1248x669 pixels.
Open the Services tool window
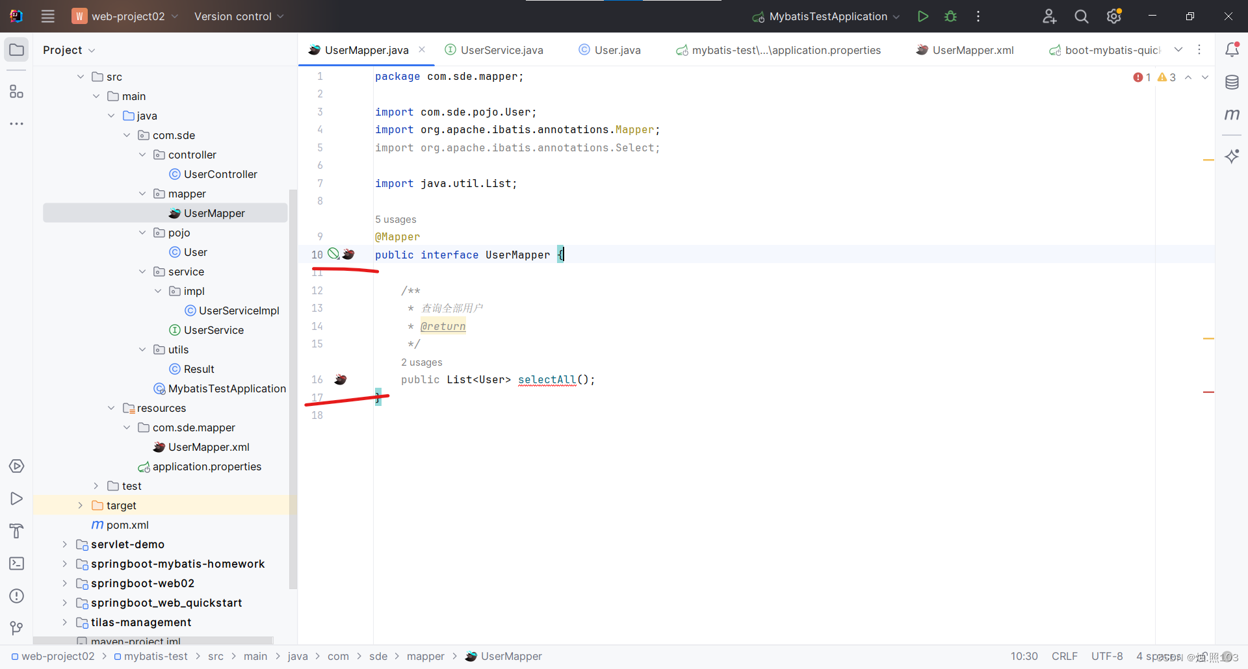point(16,466)
